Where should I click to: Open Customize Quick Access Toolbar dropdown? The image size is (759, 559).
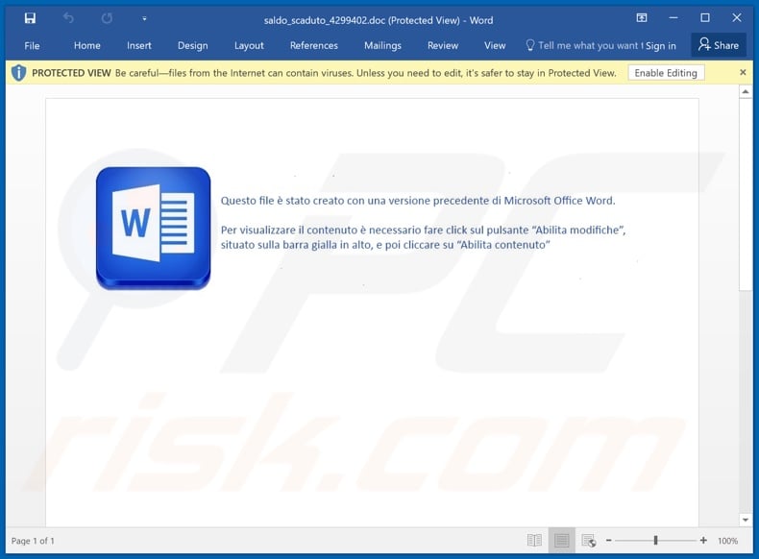[x=144, y=19]
